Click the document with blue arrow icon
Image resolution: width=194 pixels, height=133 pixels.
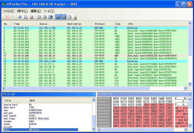click(x=26, y=17)
